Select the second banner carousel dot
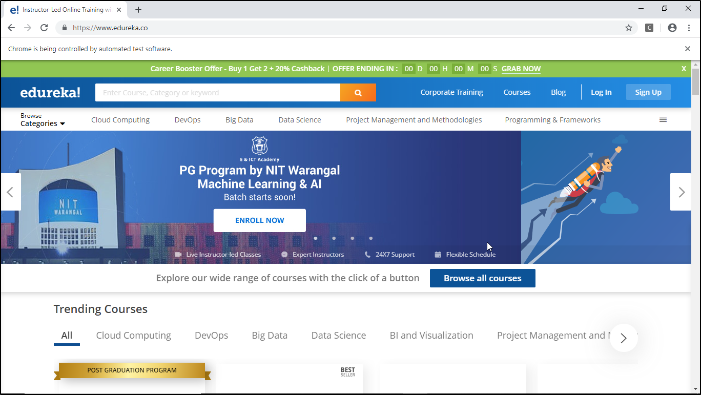This screenshot has width=701, height=395. pyautogui.click(x=334, y=238)
